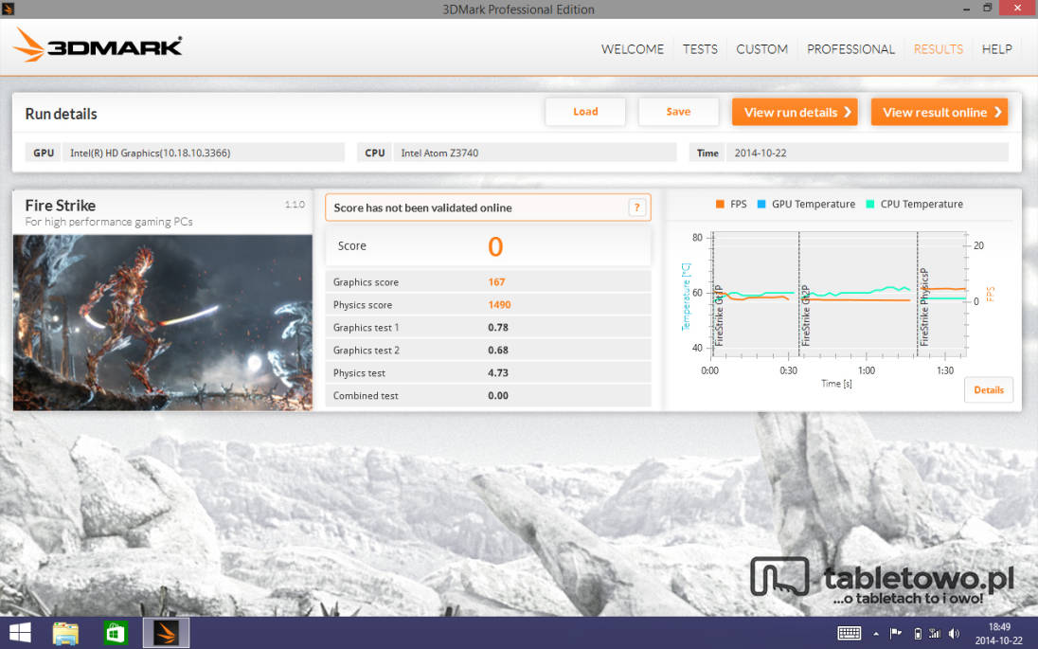Click the CPU field Intel Atom Z3740
This screenshot has height=649, width=1038.
[535, 153]
